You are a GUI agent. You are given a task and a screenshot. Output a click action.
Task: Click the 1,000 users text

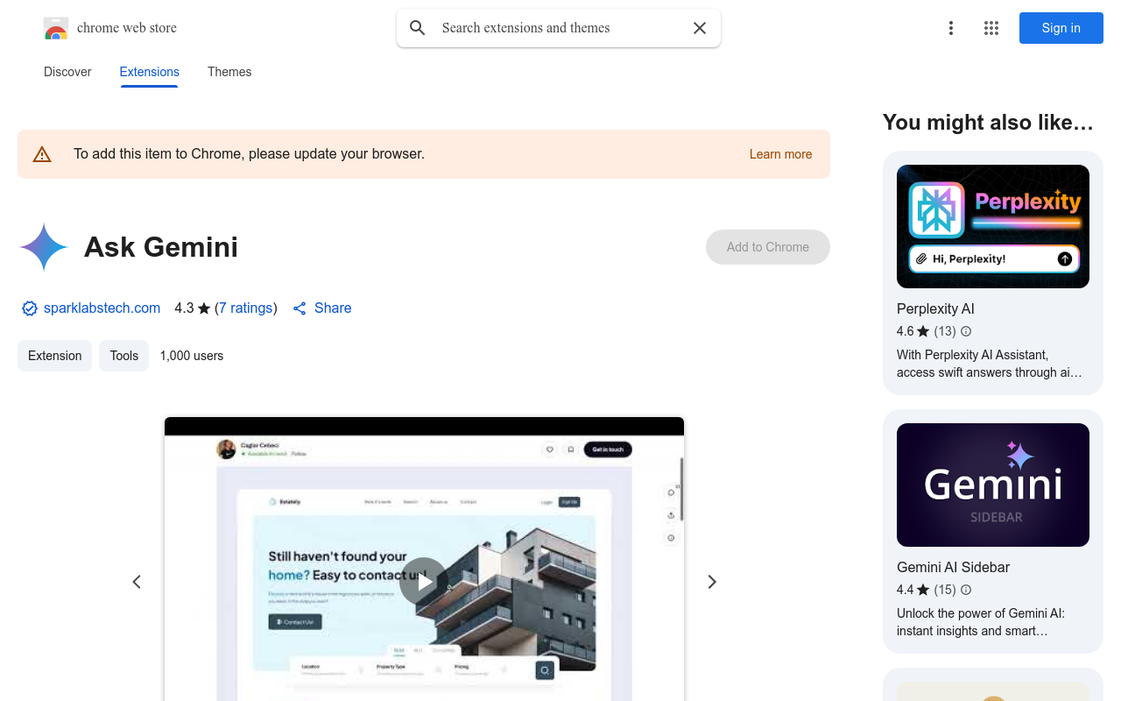[192, 356]
